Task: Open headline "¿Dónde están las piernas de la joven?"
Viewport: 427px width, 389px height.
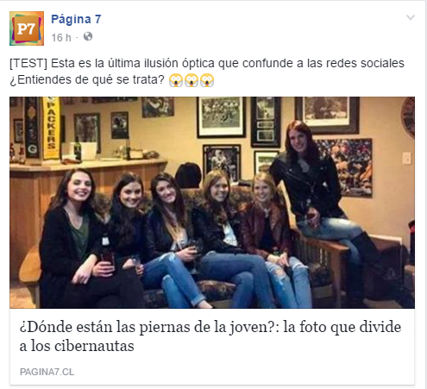Action: click(x=148, y=327)
